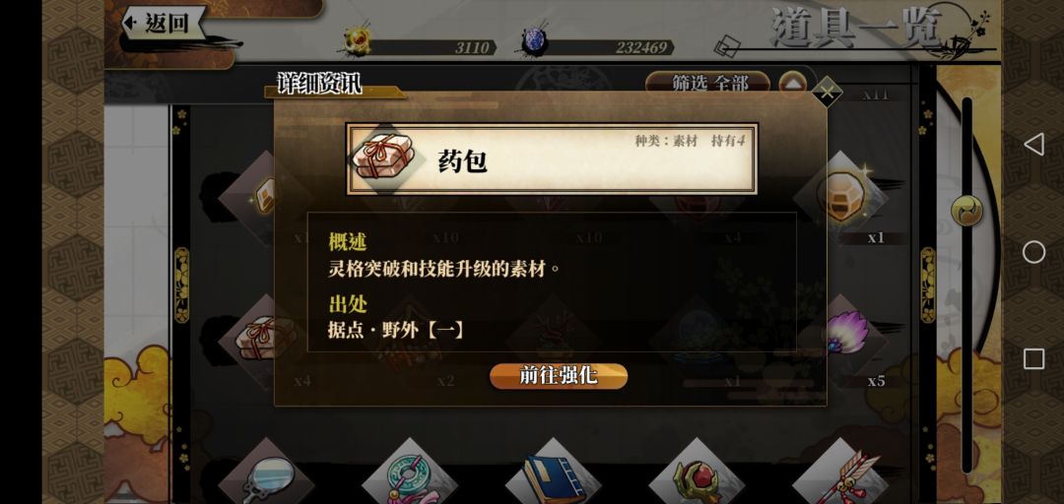Open the 筛选 全部 filter dropdown
The width and height of the screenshot is (1064, 504).
707,84
